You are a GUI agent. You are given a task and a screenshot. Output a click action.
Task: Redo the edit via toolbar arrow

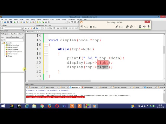tap(18, 22)
